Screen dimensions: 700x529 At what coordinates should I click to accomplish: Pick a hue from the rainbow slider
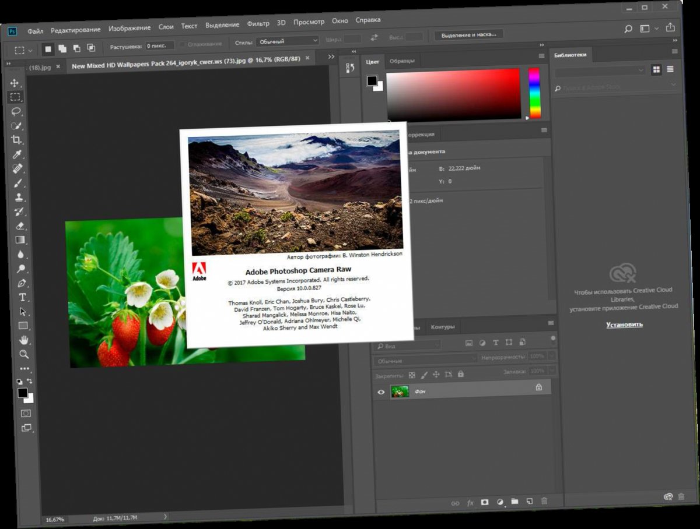534,93
